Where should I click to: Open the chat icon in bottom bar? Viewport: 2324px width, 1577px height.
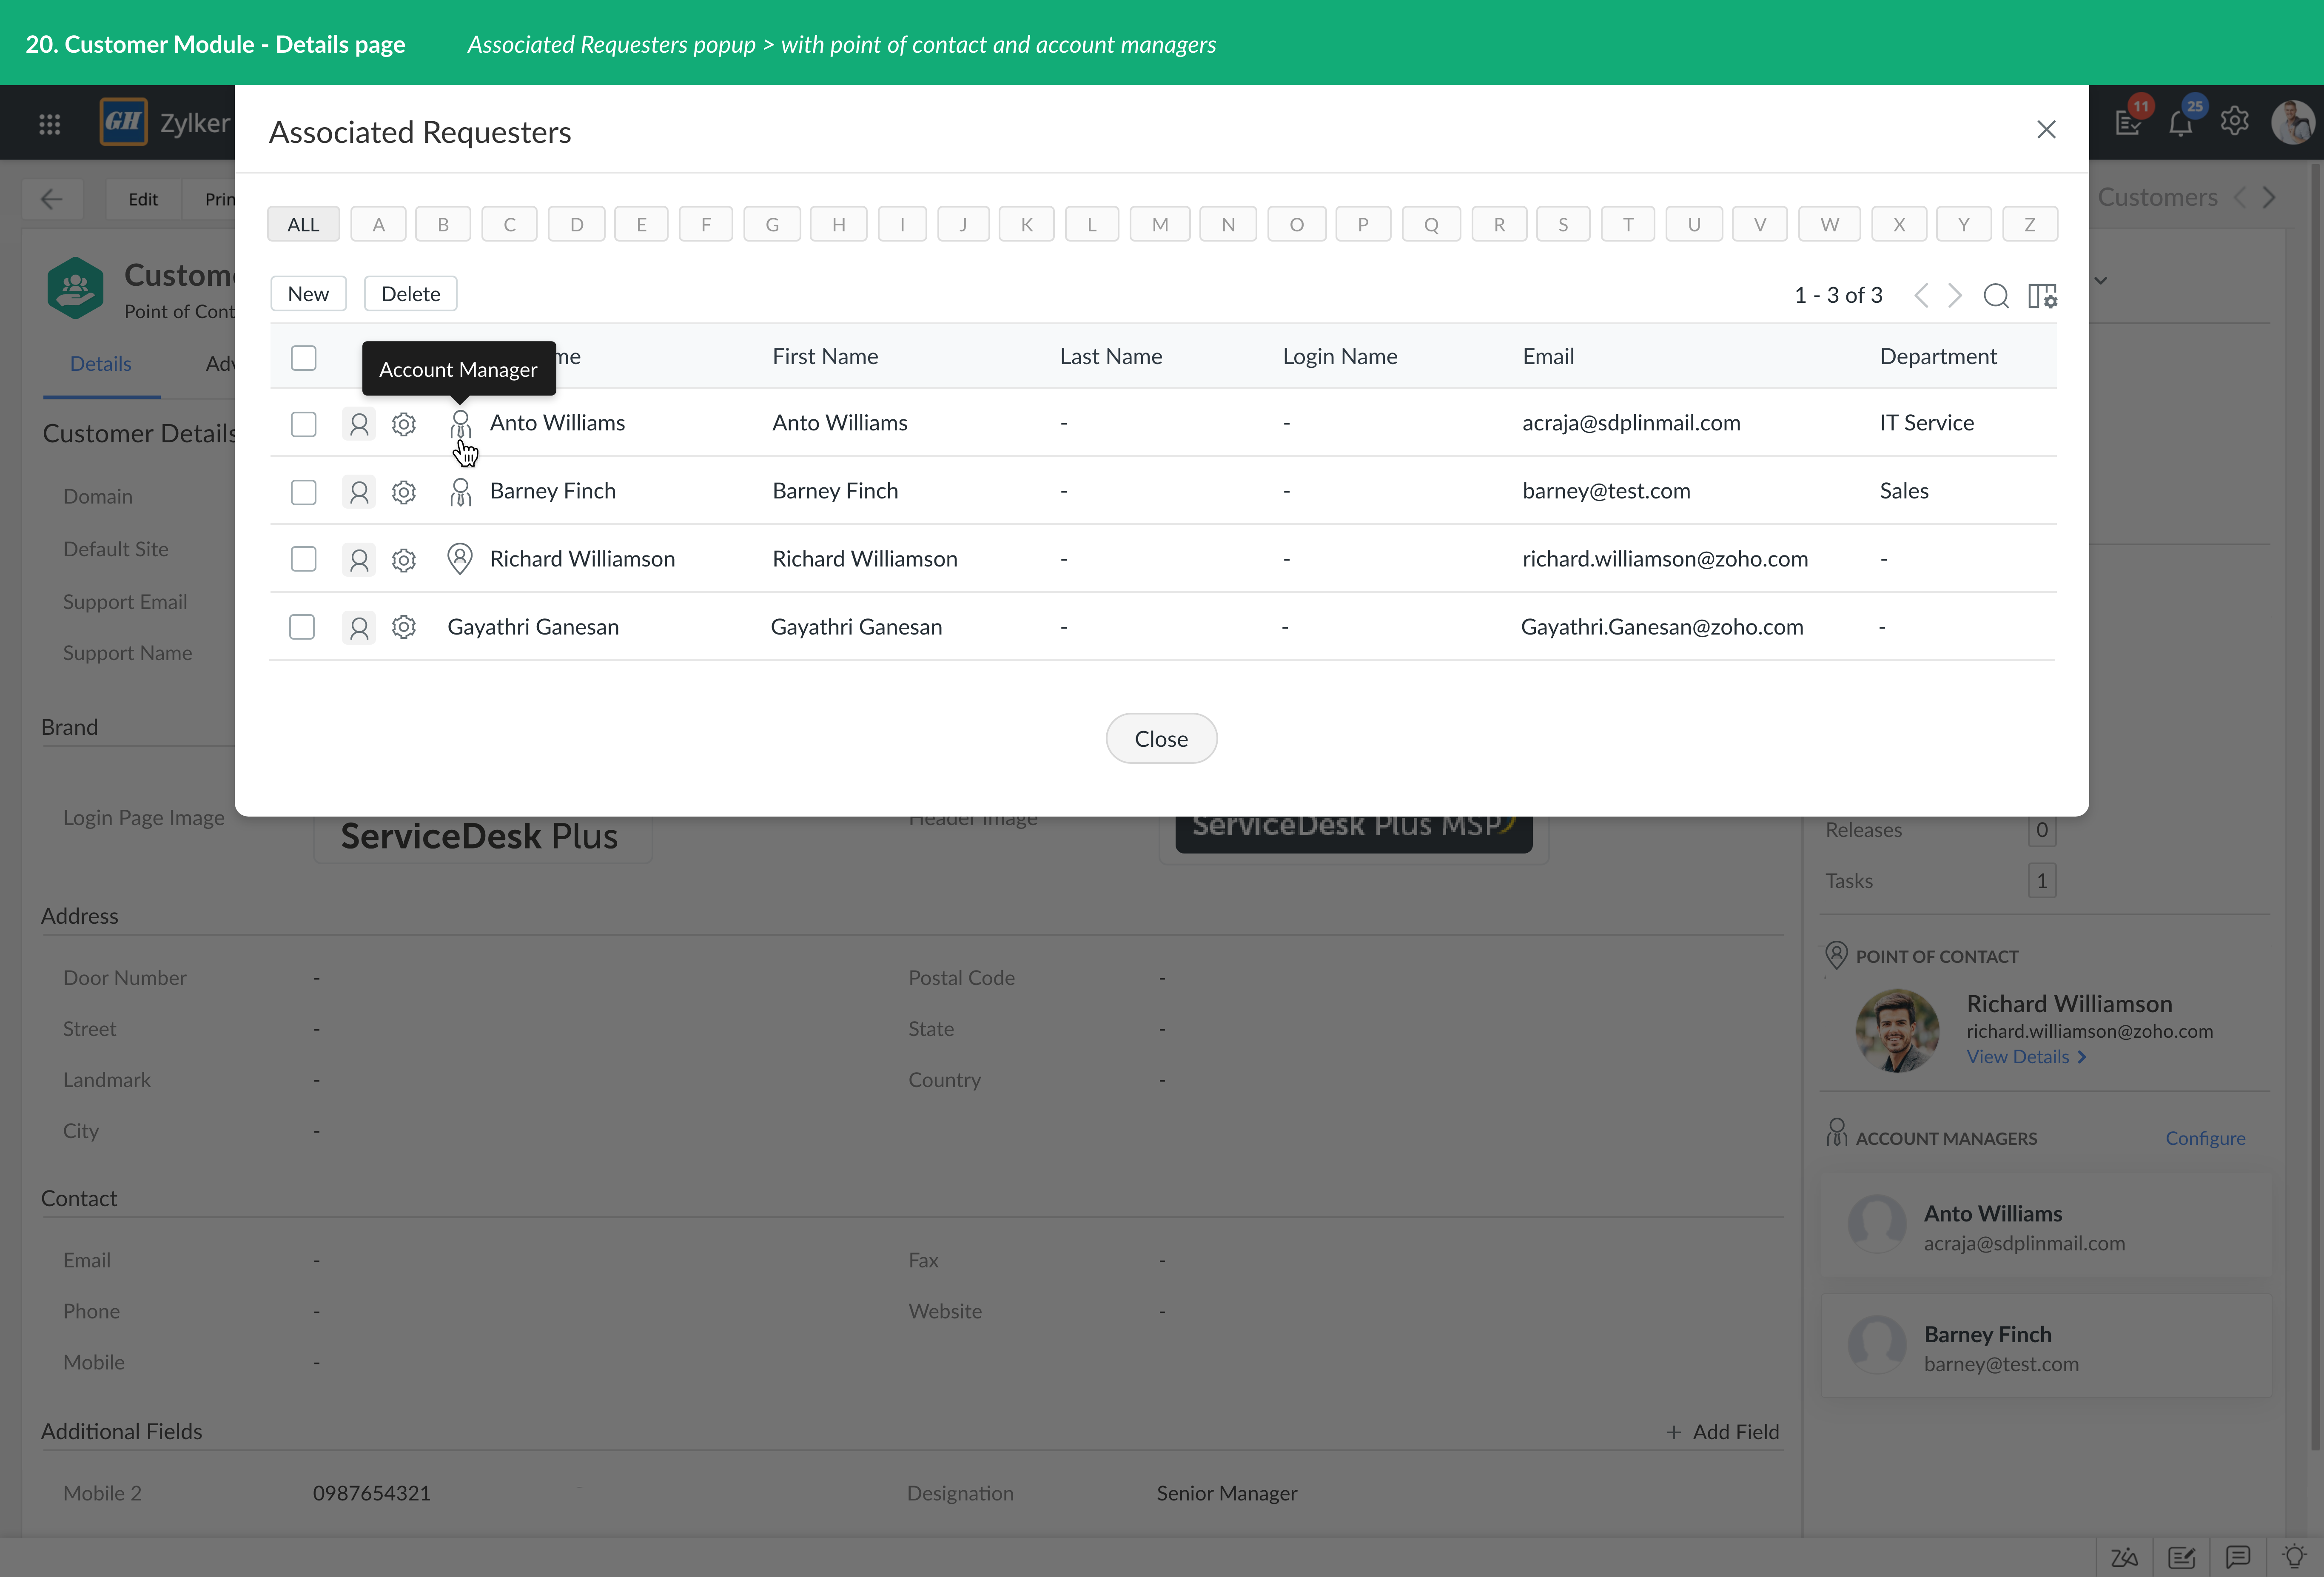(2238, 1557)
